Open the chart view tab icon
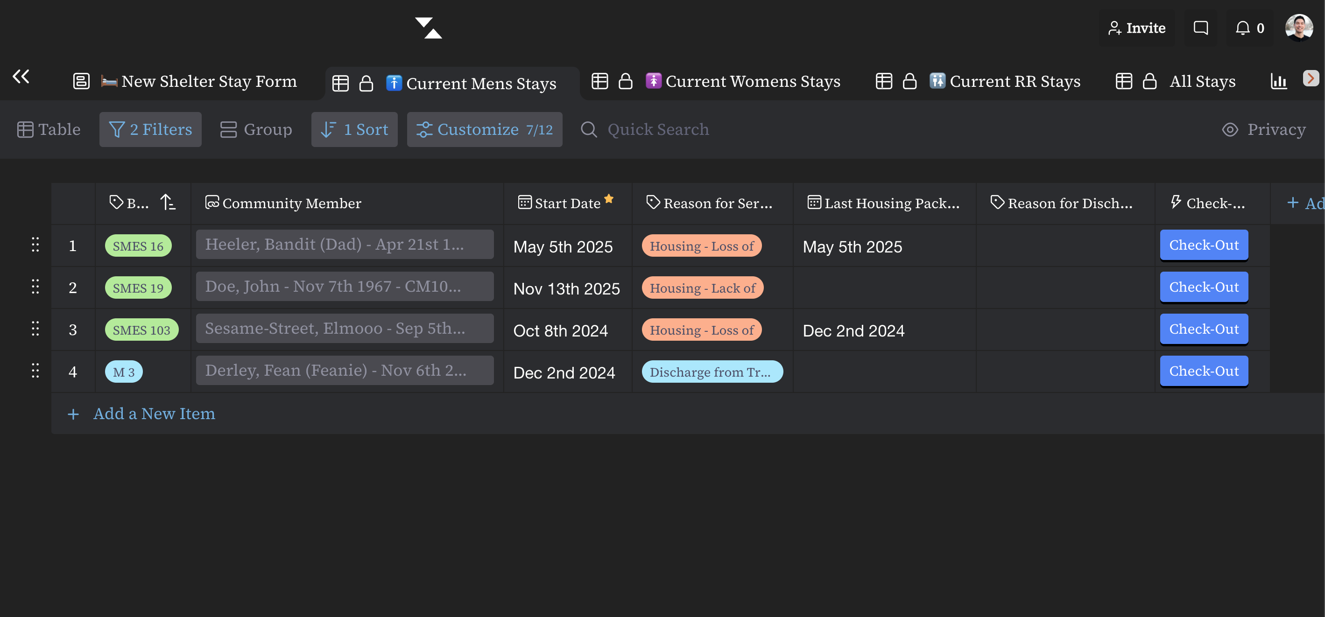The height and width of the screenshot is (617, 1325). point(1279,81)
